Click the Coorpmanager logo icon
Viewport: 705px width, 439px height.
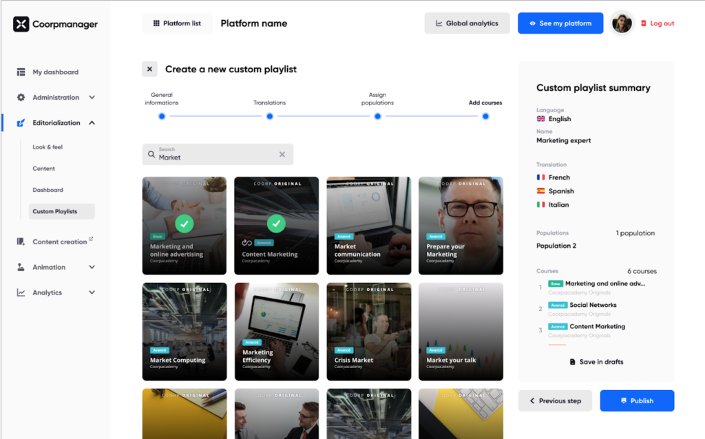pos(21,23)
